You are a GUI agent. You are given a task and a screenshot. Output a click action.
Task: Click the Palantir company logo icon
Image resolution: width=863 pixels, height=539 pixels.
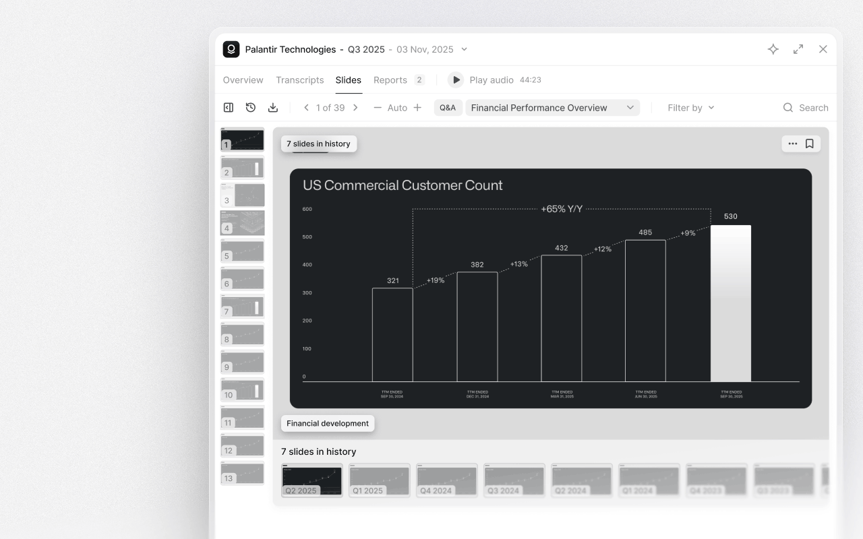(231, 49)
